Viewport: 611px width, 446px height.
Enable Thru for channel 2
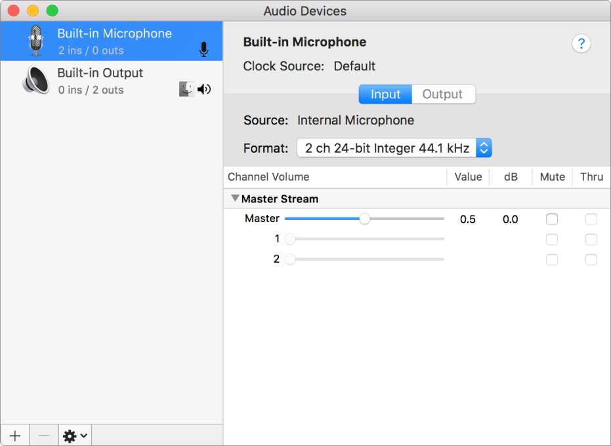591,259
